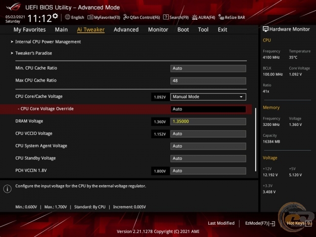Click CPU Core Voltage Override Auto field
Screen dimensions: 316x237
pyautogui.click(x=208, y=109)
